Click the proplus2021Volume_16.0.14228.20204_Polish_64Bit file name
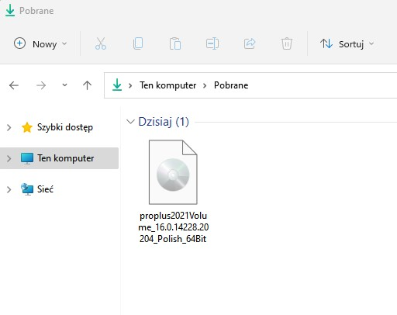 coord(173,227)
